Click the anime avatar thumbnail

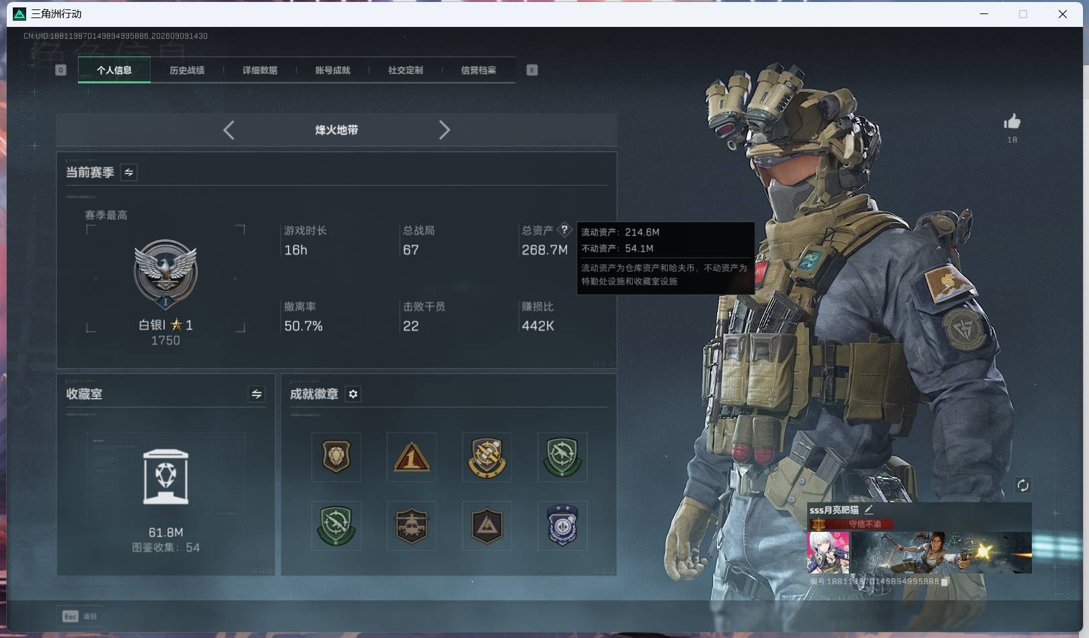[828, 552]
